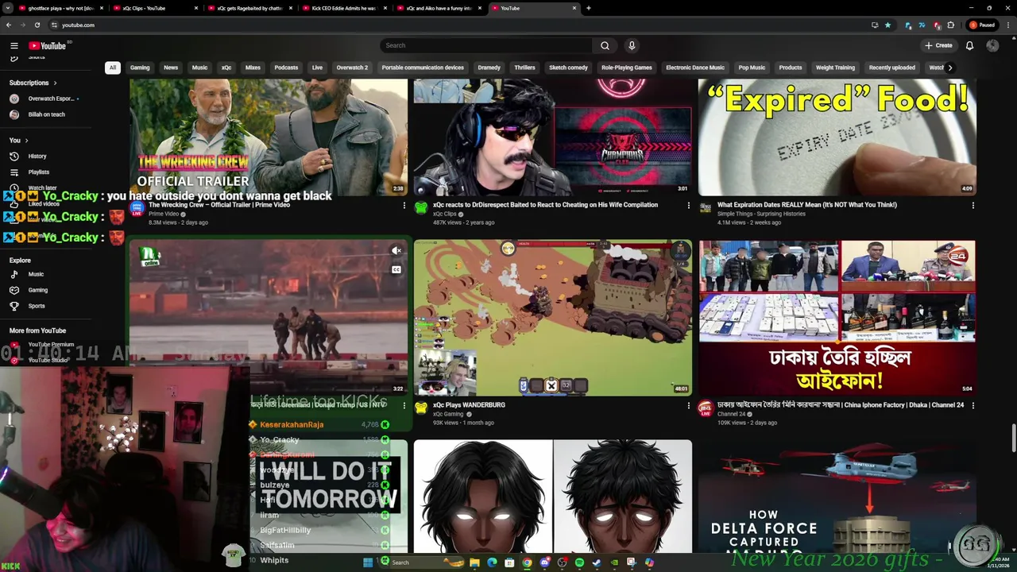
Task: Select the Weight Training filter chip
Action: 835,68
